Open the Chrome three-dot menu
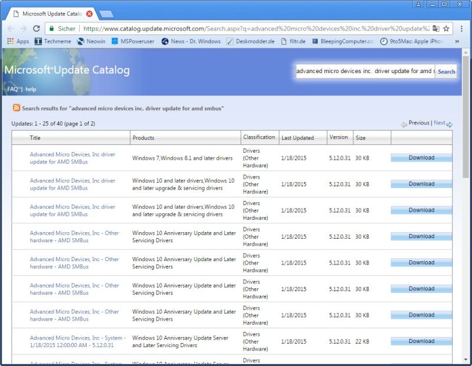This screenshot has height=366, width=472. point(461,28)
